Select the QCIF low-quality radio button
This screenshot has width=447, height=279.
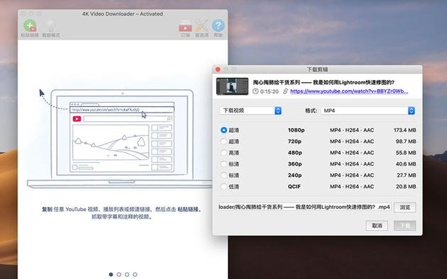223,186
